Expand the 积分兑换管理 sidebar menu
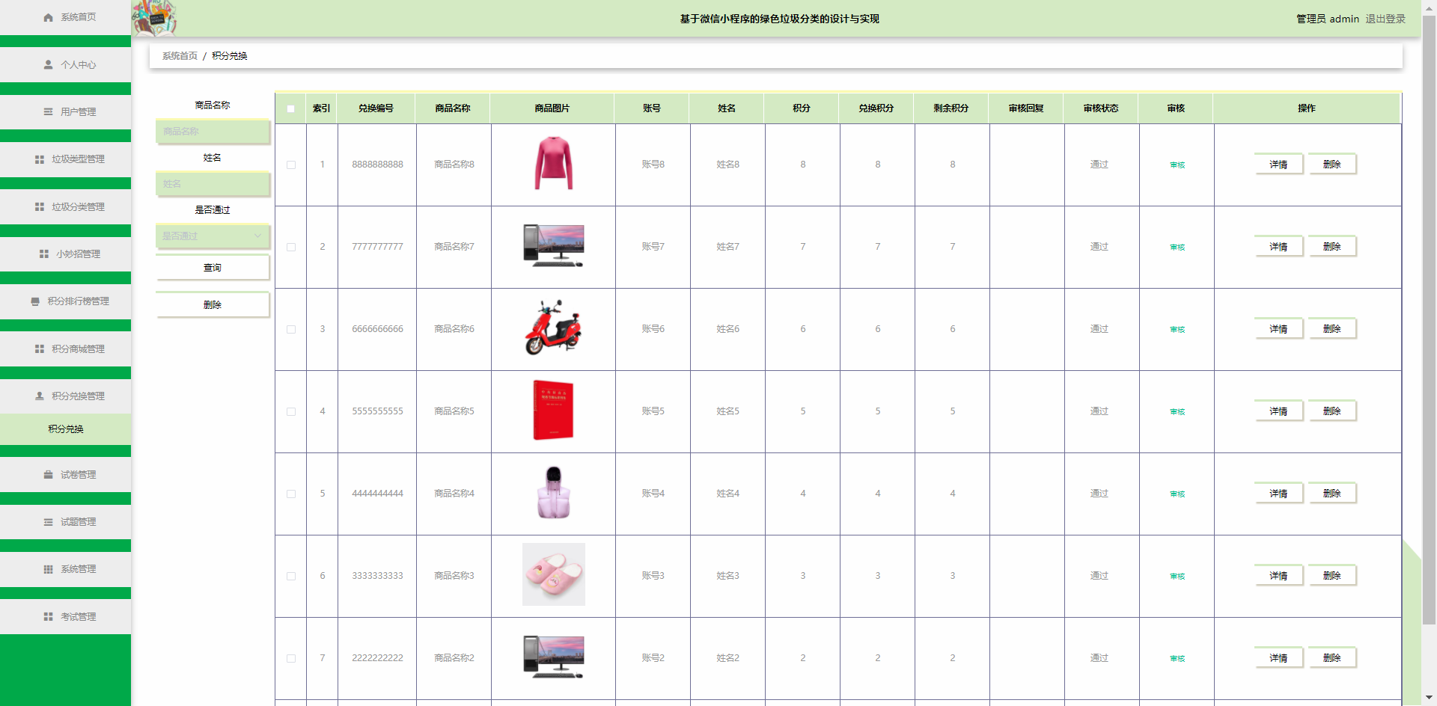This screenshot has width=1437, height=706. pyautogui.click(x=66, y=396)
